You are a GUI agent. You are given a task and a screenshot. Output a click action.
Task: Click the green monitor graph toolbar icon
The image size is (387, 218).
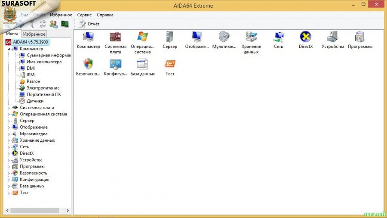64,24
